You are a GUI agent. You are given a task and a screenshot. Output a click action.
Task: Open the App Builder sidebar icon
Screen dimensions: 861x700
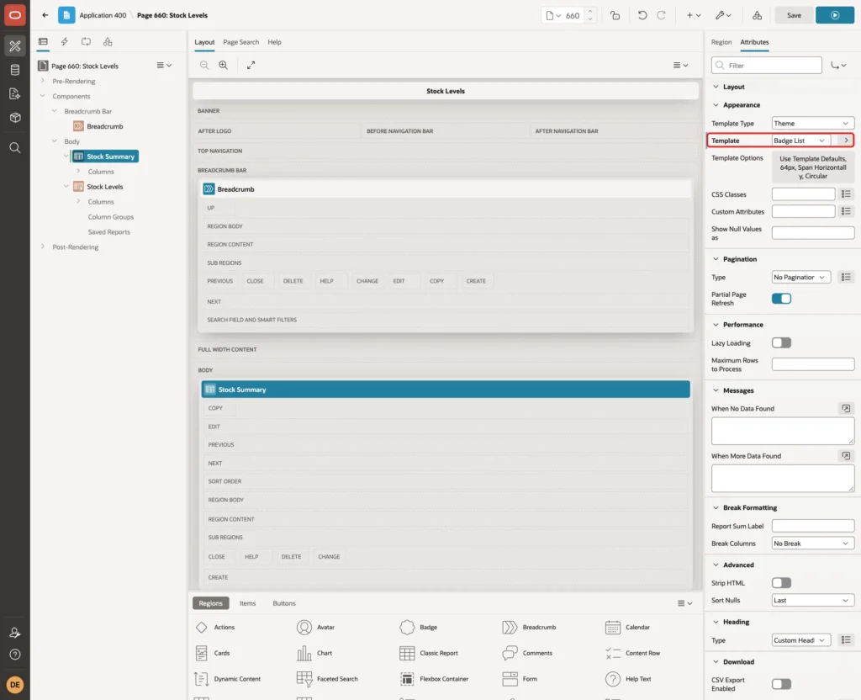pyautogui.click(x=15, y=46)
